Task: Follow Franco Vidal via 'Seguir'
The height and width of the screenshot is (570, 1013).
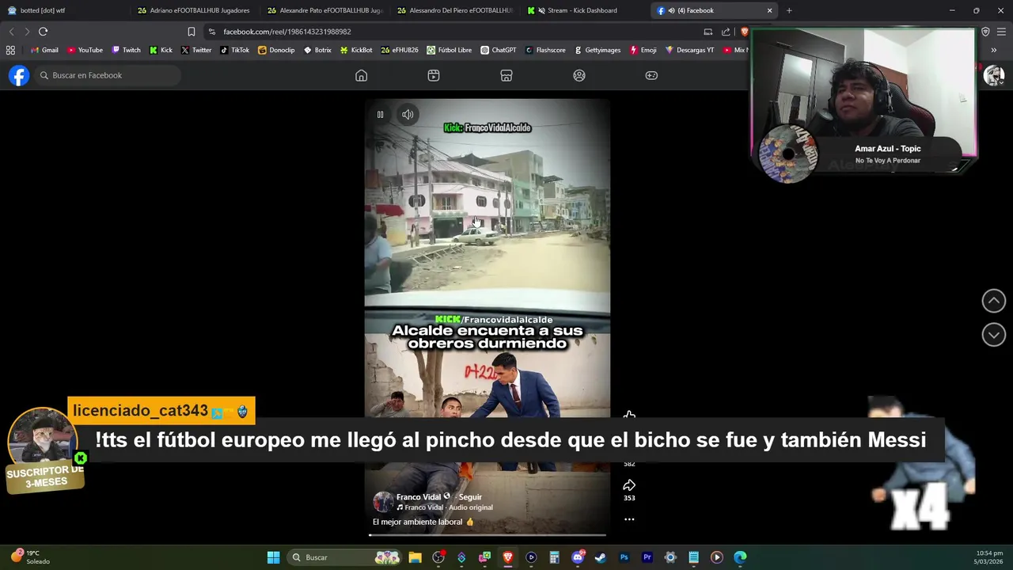Action: pos(470,497)
